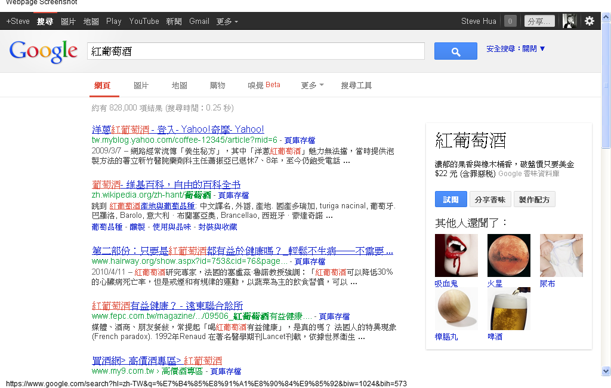Click the 吸血鬼 caption link
The width and height of the screenshot is (611, 388).
pyautogui.click(x=446, y=284)
